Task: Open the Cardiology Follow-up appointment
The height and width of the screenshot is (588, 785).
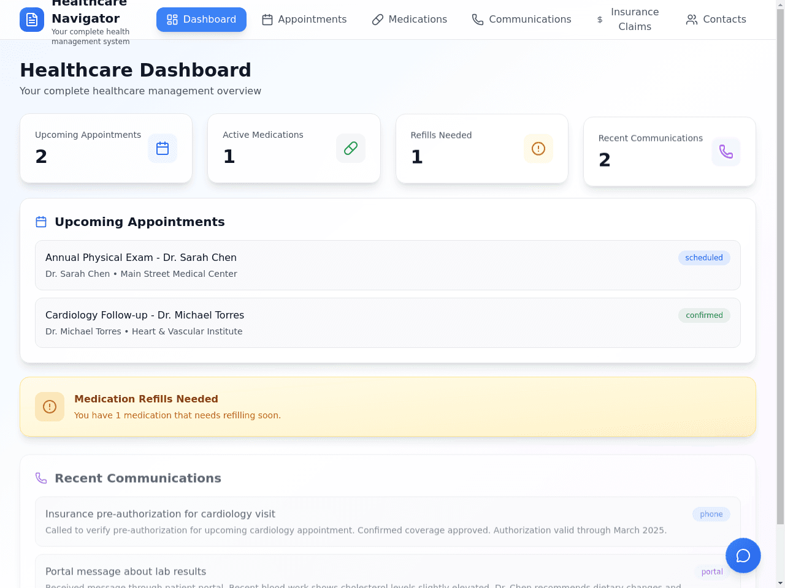Action: click(388, 323)
